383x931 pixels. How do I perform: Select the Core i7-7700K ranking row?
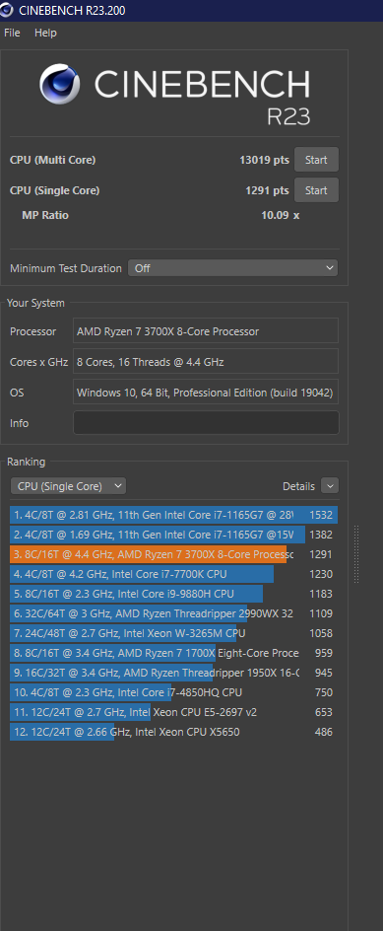tap(173, 574)
